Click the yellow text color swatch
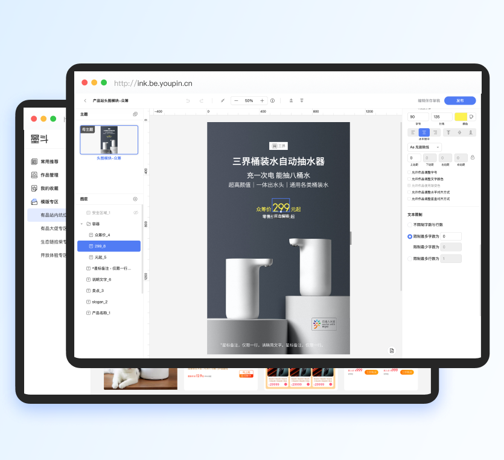504x460 pixels. 461,117
